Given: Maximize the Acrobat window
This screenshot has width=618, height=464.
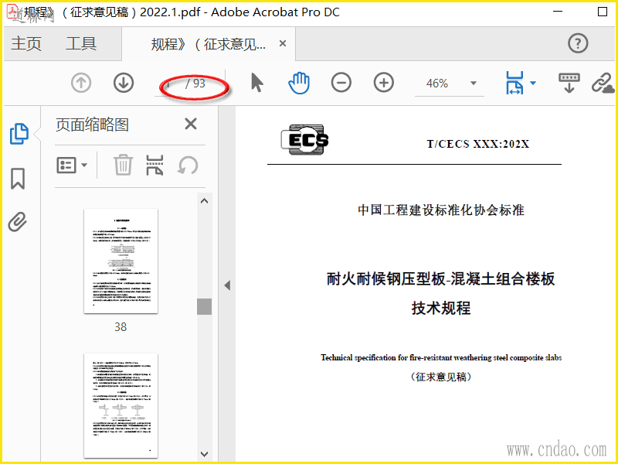Looking at the screenshot, I should tap(603, 12).
